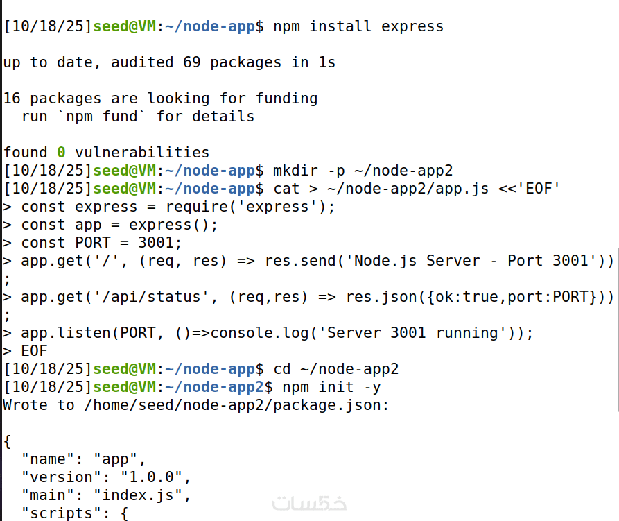Click the 'const app = express();' line

[119, 225]
